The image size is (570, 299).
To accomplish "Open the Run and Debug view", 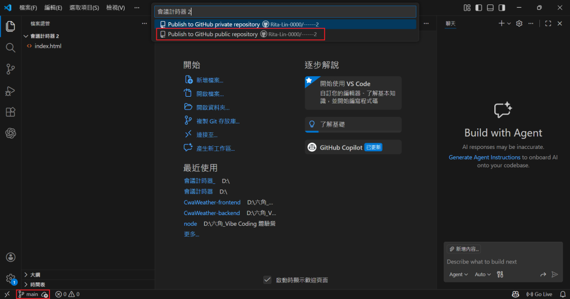I will pyautogui.click(x=10, y=91).
